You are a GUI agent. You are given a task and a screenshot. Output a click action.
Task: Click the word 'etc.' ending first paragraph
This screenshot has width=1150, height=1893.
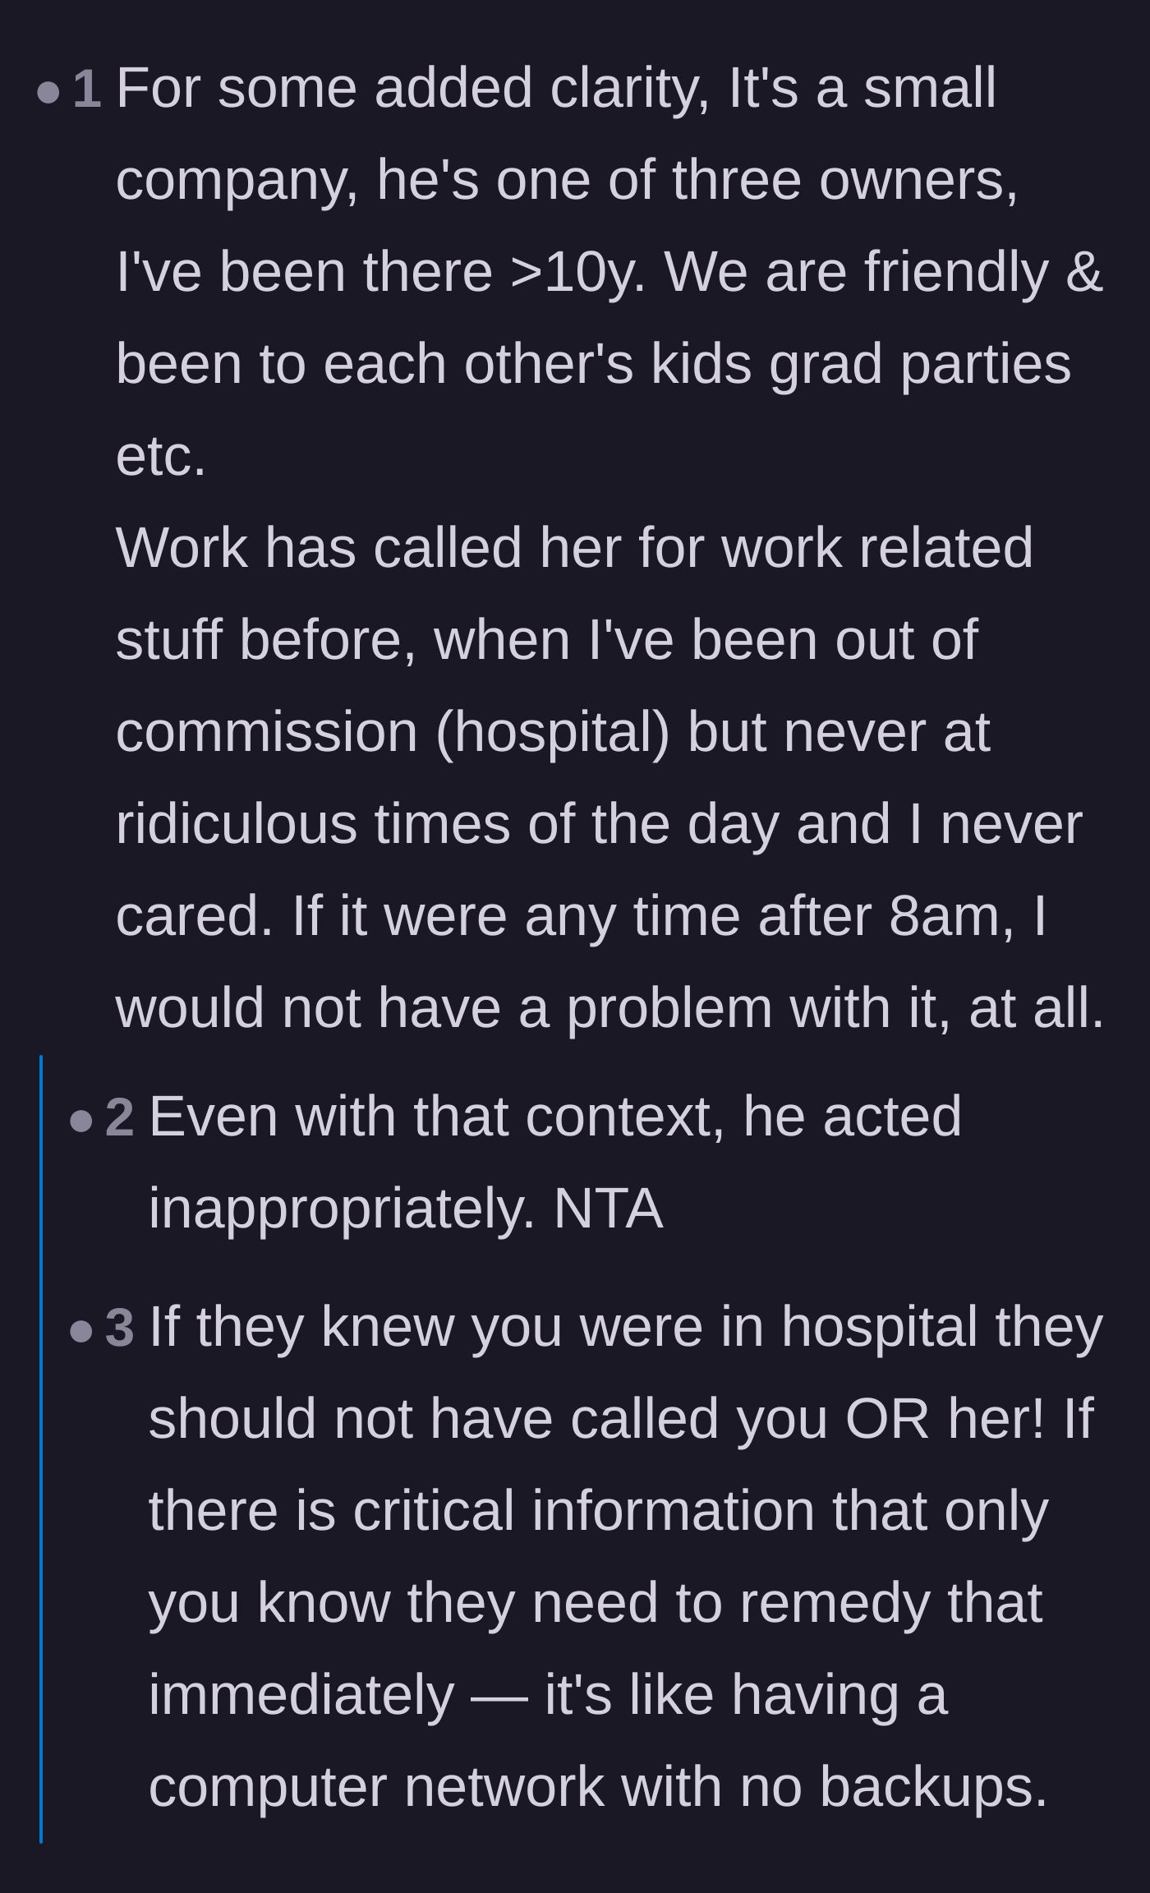click(x=161, y=456)
